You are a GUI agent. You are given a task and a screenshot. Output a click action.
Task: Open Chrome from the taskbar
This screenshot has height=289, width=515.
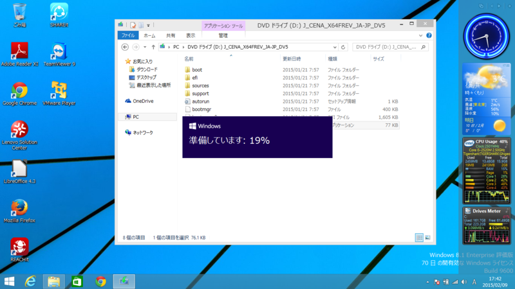[x=100, y=281]
